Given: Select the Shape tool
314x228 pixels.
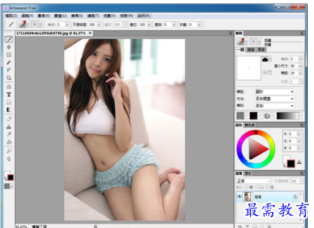Looking at the screenshot, I should pos(9,102).
